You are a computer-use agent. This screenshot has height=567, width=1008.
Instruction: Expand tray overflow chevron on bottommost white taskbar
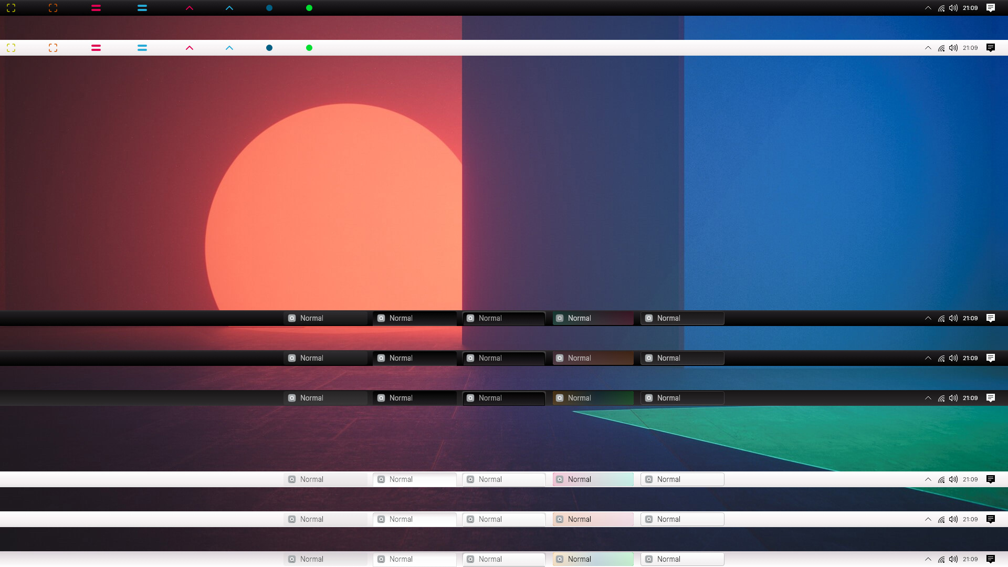(928, 559)
